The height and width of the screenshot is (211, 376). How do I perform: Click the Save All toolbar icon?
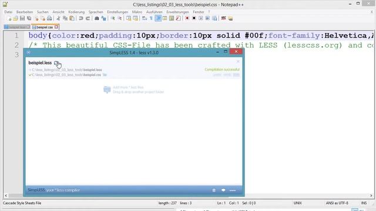29,18
